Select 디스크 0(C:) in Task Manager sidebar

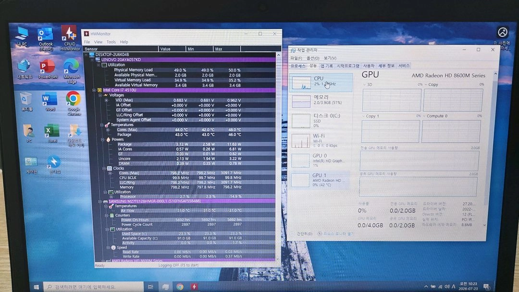point(320,121)
